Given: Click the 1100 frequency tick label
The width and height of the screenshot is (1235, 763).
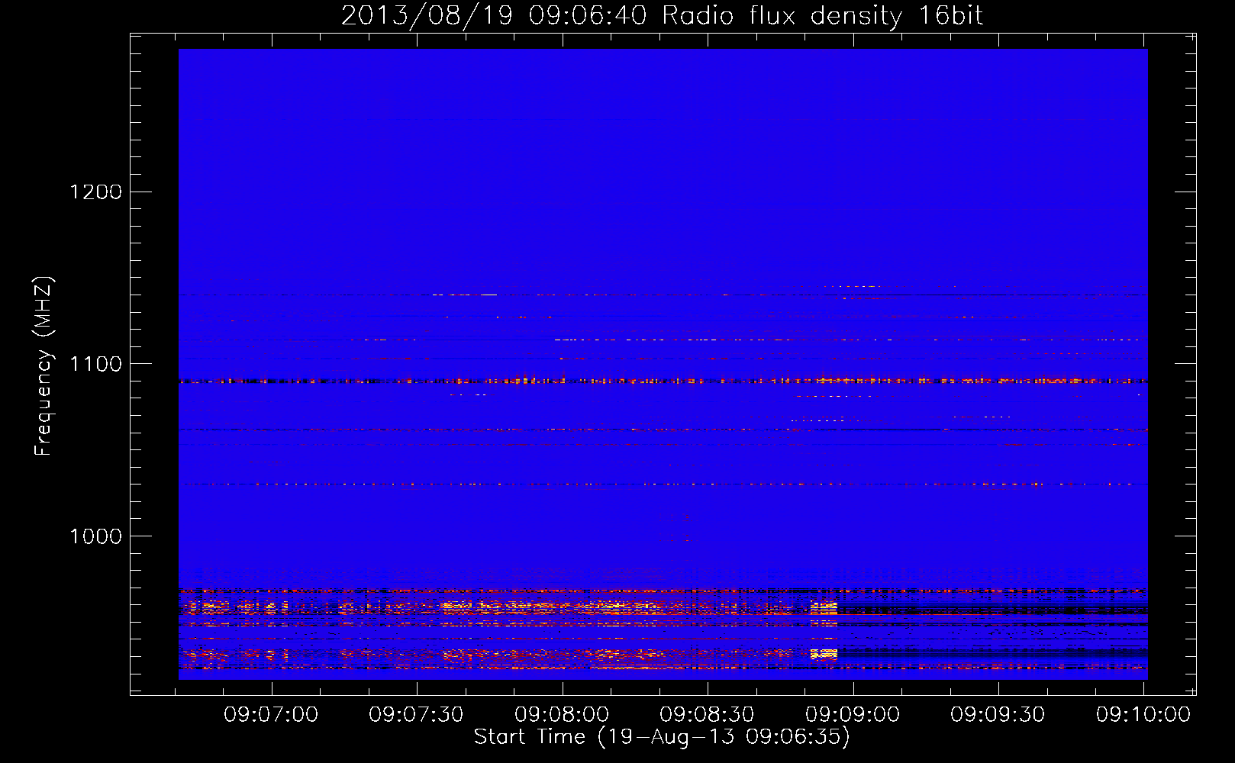Looking at the screenshot, I should pos(95,364).
